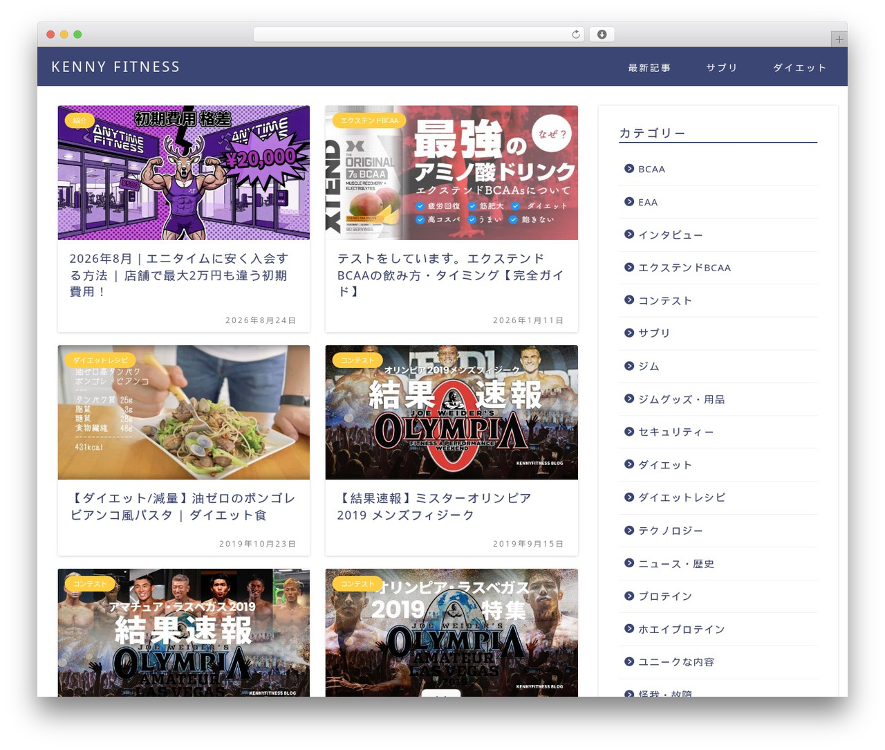The height and width of the screenshot is (750, 885).
Task: Click the arrow icon beside エクステンドBCAA category
Action: (x=629, y=267)
